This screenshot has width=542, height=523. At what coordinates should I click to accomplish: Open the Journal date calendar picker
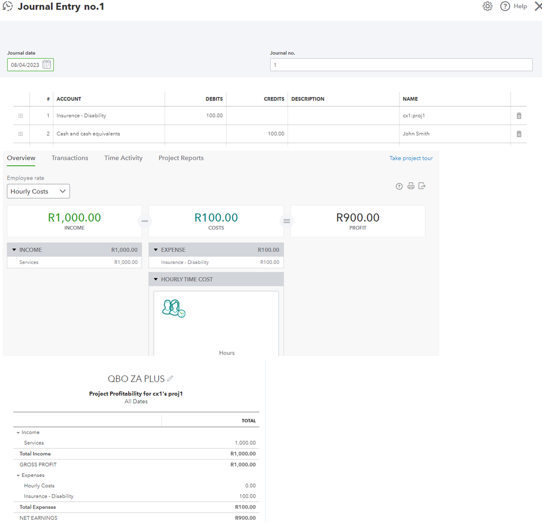click(x=47, y=65)
